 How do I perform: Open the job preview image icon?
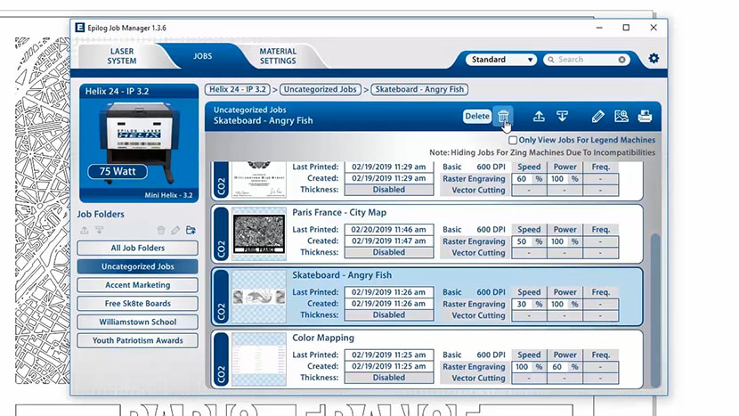coord(621,116)
